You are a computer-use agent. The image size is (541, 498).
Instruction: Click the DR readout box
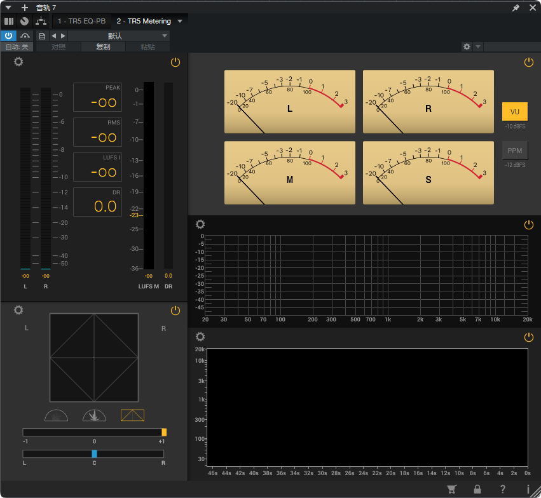coord(98,202)
